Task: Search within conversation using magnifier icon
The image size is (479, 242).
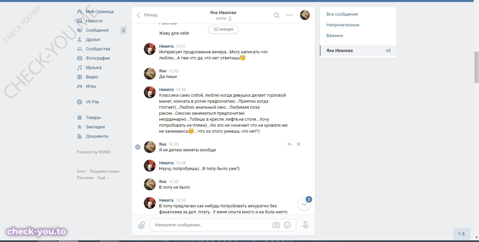Action: [x=277, y=15]
